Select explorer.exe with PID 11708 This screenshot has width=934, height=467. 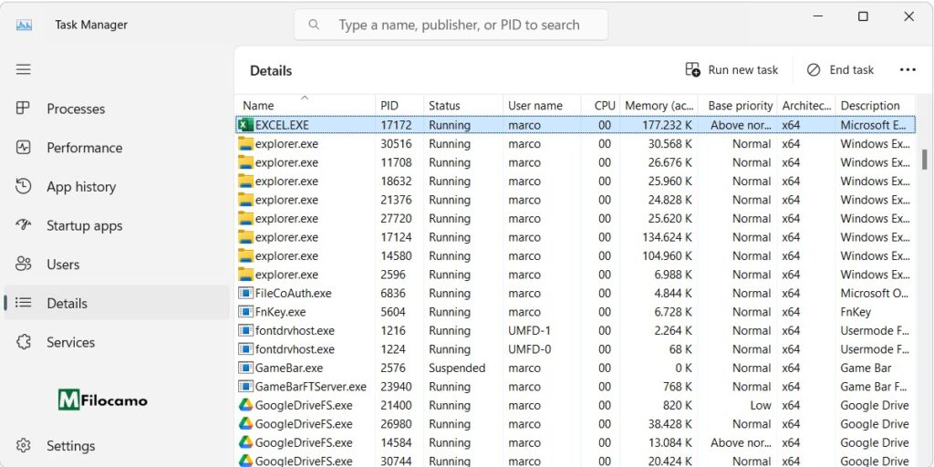(576, 162)
